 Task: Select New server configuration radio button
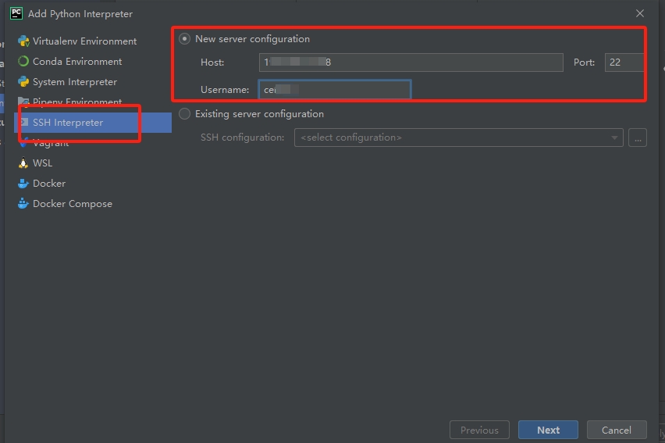pos(185,39)
